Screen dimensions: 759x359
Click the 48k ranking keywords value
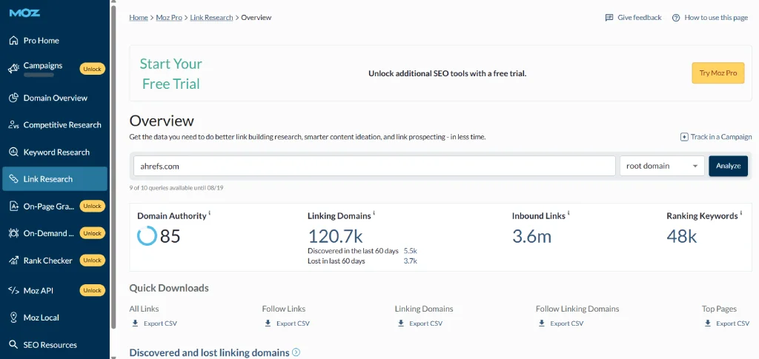[x=682, y=236]
